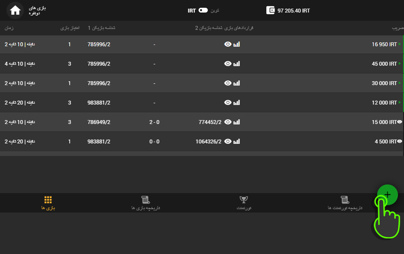Click small eye beside 4 500 IRT amount
This screenshot has width=404, height=254.
[400, 141]
